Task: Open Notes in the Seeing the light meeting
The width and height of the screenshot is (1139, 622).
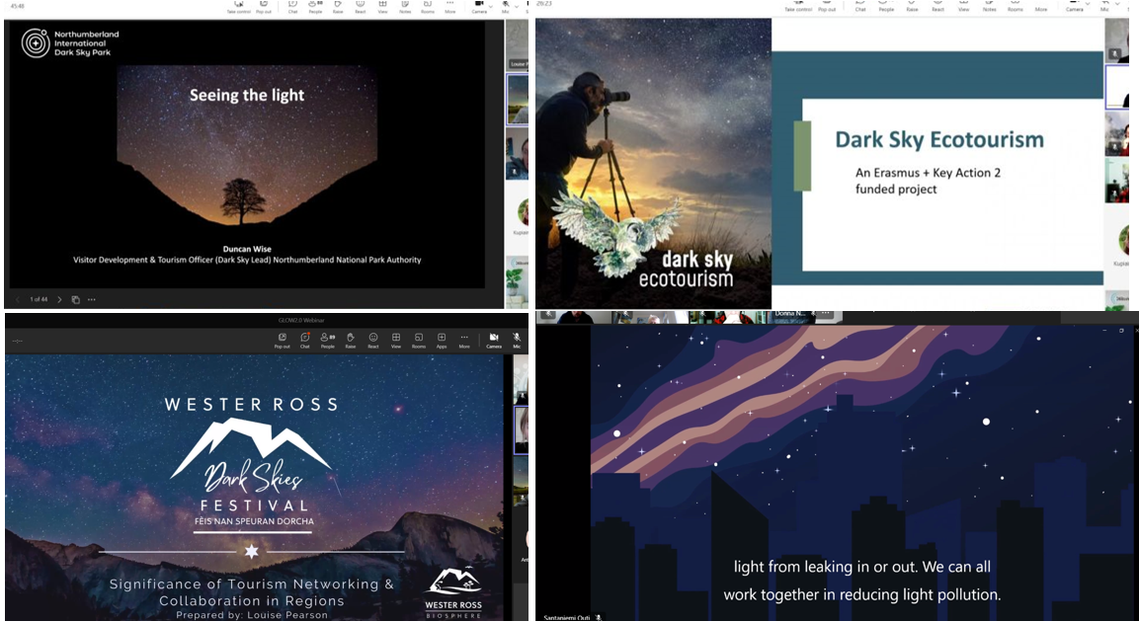Action: pos(405,7)
